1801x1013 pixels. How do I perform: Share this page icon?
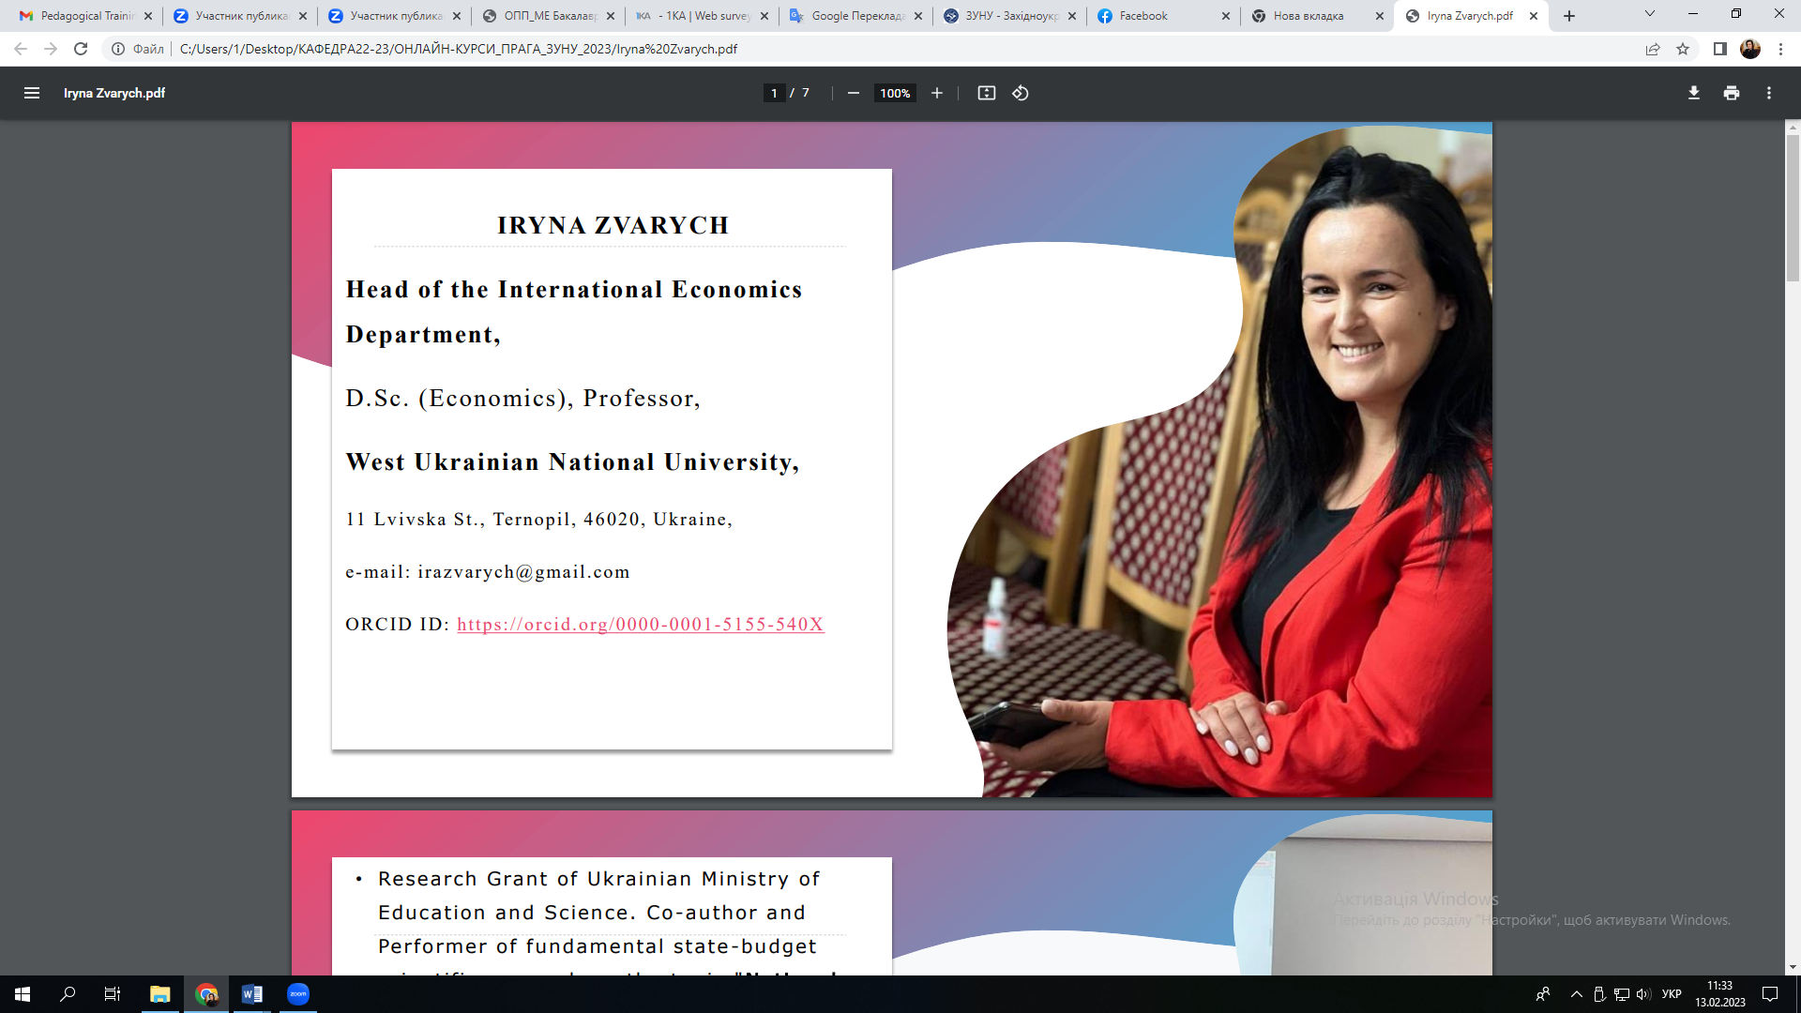click(1653, 49)
